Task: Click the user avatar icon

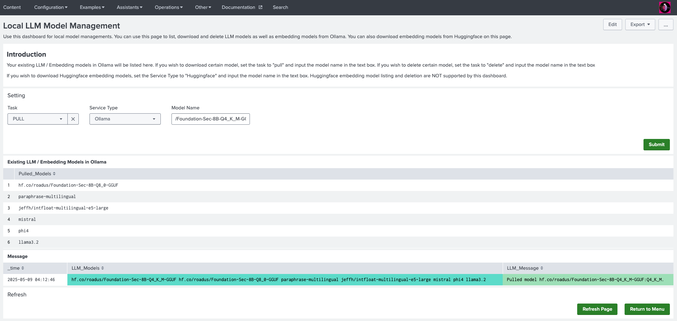Action: click(x=665, y=7)
